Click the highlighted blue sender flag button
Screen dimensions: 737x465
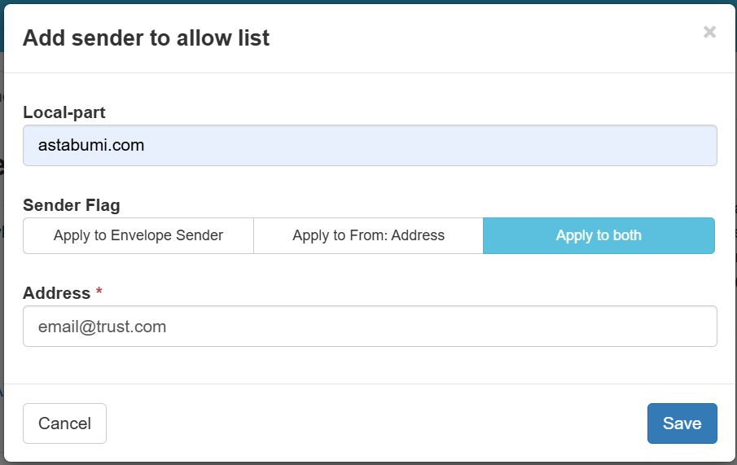pyautogui.click(x=599, y=235)
